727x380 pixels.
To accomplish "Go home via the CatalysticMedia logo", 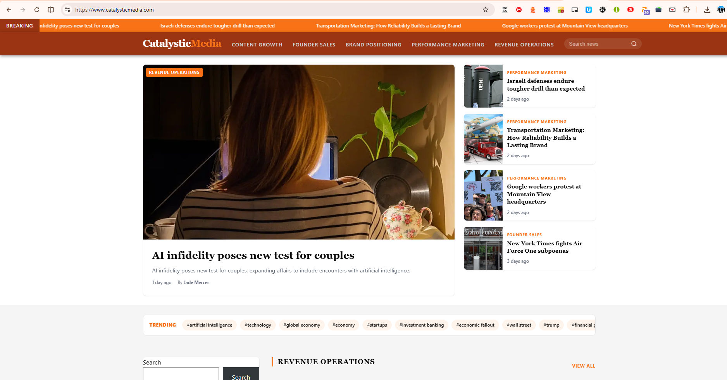I will click(182, 43).
